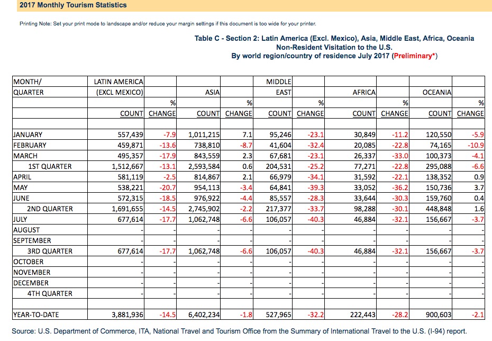Click May Asia count 954,113

click(207, 188)
